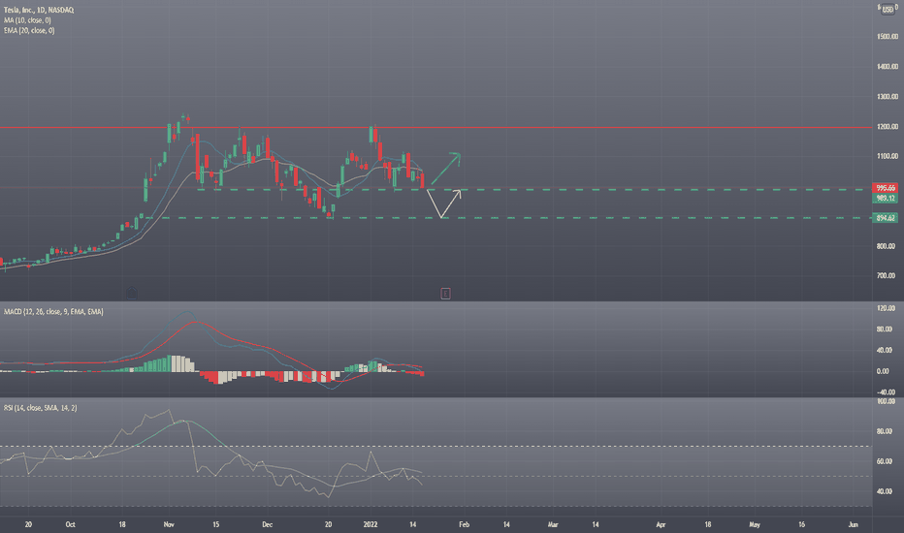
Task: Click the 2022 label on time axis
Action: [x=371, y=524]
